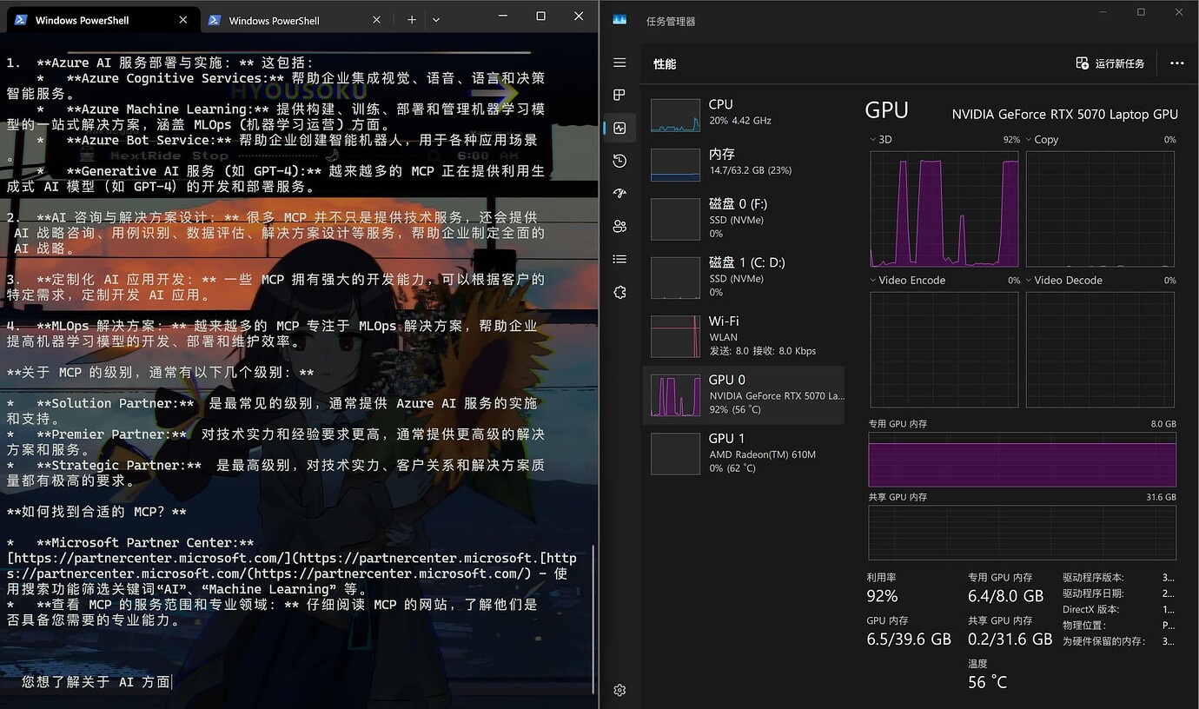Image resolution: width=1199 pixels, height=709 pixels.
Task: Click the 6.5/39.6 GB GPU memory value
Action: pyautogui.click(x=909, y=639)
